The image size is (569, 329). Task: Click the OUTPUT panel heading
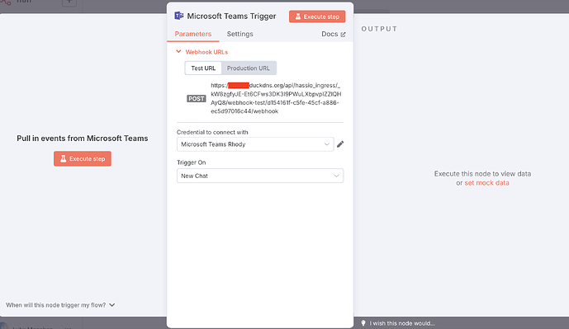pyautogui.click(x=379, y=29)
